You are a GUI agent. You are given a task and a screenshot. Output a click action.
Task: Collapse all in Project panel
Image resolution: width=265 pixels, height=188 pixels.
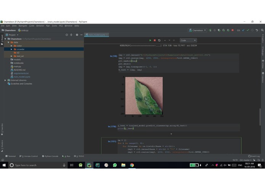71,35
